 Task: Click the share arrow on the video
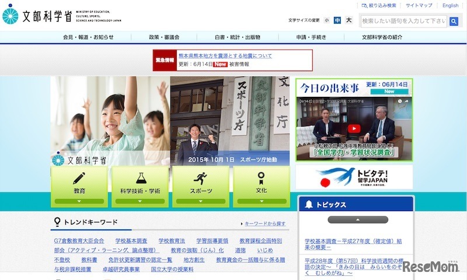click(x=406, y=101)
